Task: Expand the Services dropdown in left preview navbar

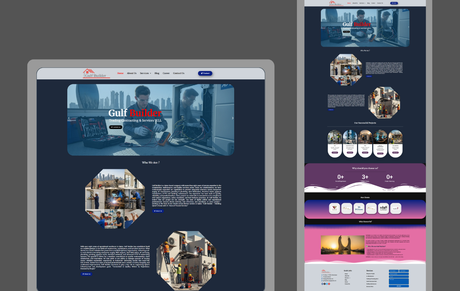Action: click(x=145, y=73)
